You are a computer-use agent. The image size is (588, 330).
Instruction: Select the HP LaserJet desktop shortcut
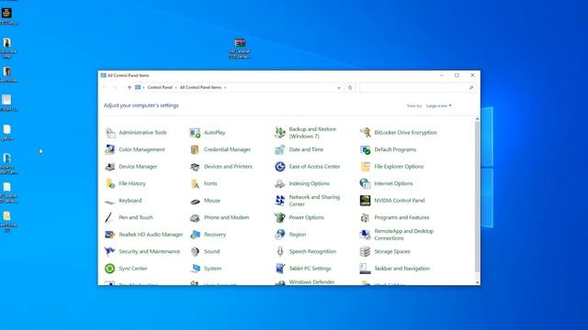coord(240,49)
